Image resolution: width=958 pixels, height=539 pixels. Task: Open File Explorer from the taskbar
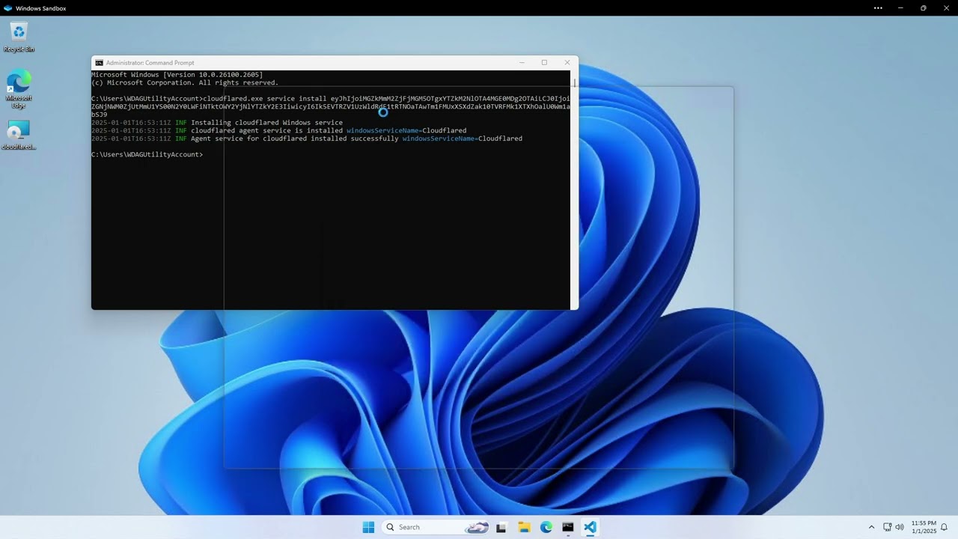click(524, 527)
